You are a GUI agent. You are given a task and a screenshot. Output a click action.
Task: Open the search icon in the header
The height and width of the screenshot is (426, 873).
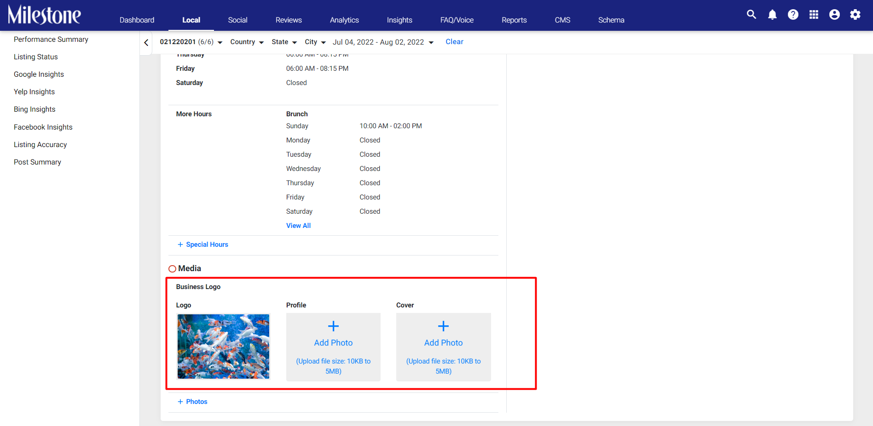[x=752, y=14]
